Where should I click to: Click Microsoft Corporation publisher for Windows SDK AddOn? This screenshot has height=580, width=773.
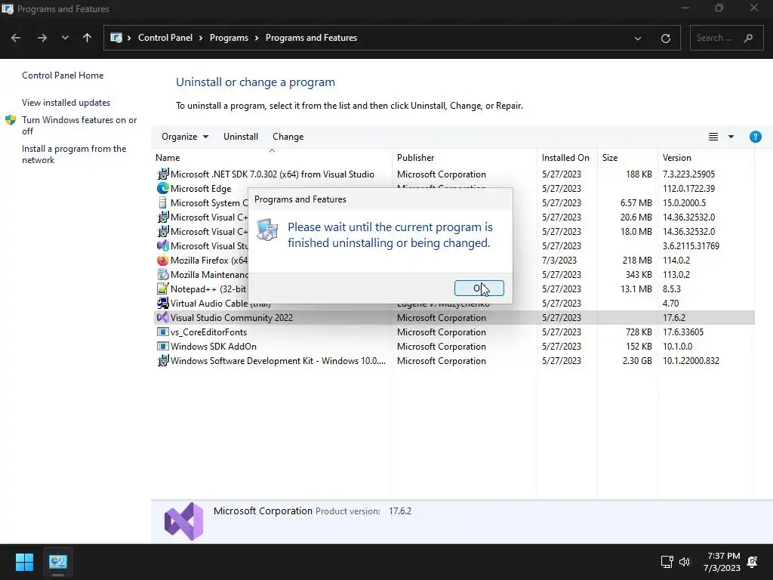441,346
